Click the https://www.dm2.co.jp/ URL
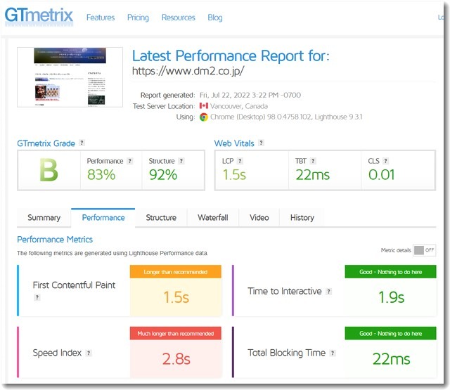Screen dimensions: 450x390 click(188, 70)
